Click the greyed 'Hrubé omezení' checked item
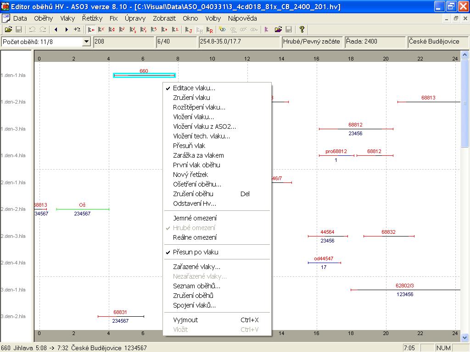470x352 pixels. click(217, 228)
